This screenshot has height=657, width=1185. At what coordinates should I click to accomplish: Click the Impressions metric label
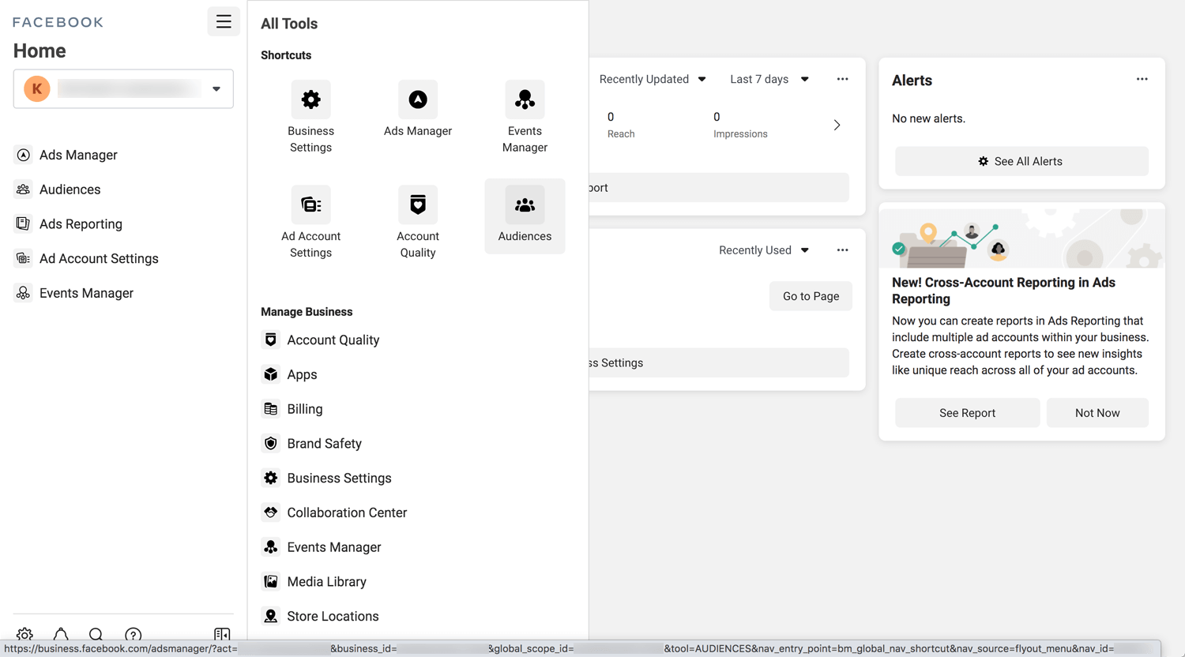click(740, 134)
